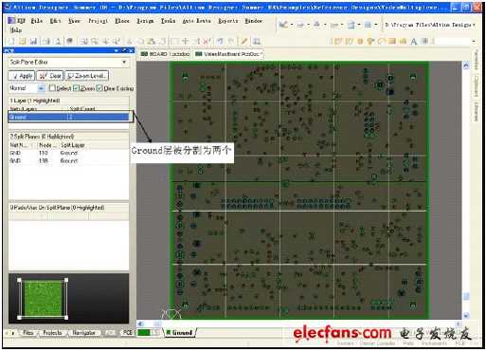The image size is (486, 352).
Task: Click the Cut toolbar icon
Action: pos(130,42)
